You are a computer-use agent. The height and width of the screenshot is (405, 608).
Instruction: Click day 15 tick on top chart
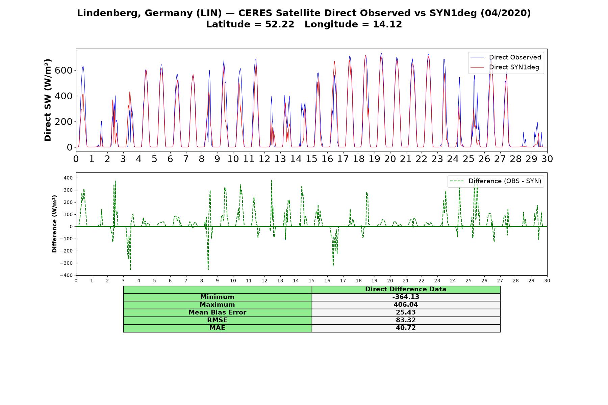311,159
